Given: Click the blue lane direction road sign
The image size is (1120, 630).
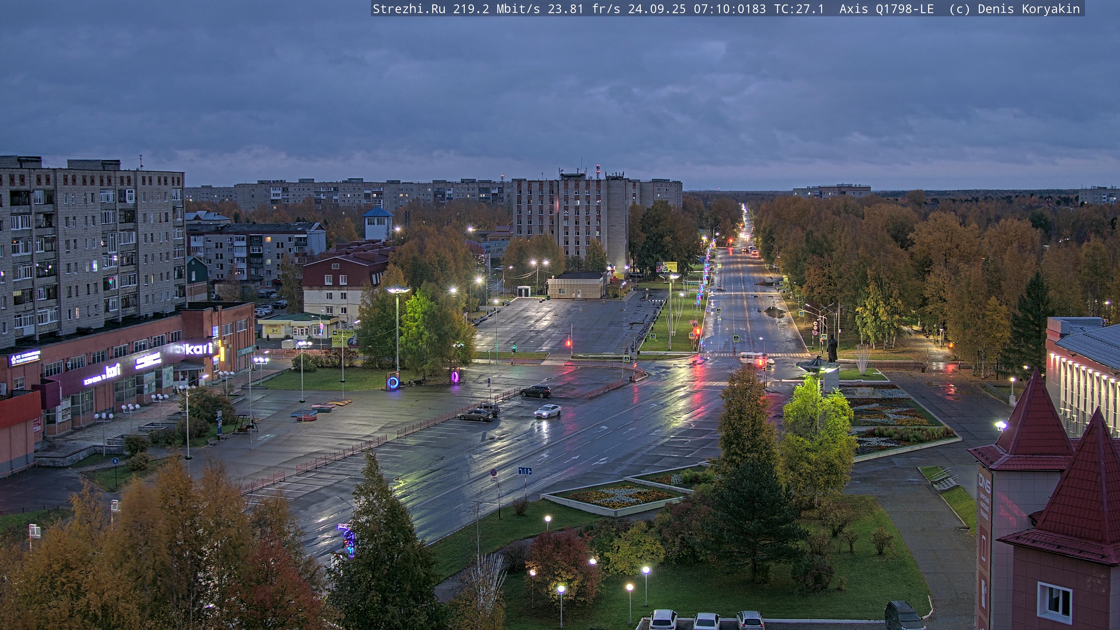Looking at the screenshot, I should tap(525, 471).
